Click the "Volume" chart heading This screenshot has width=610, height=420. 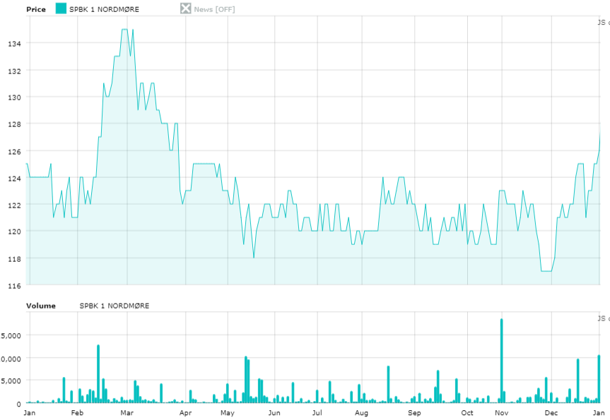(41, 306)
